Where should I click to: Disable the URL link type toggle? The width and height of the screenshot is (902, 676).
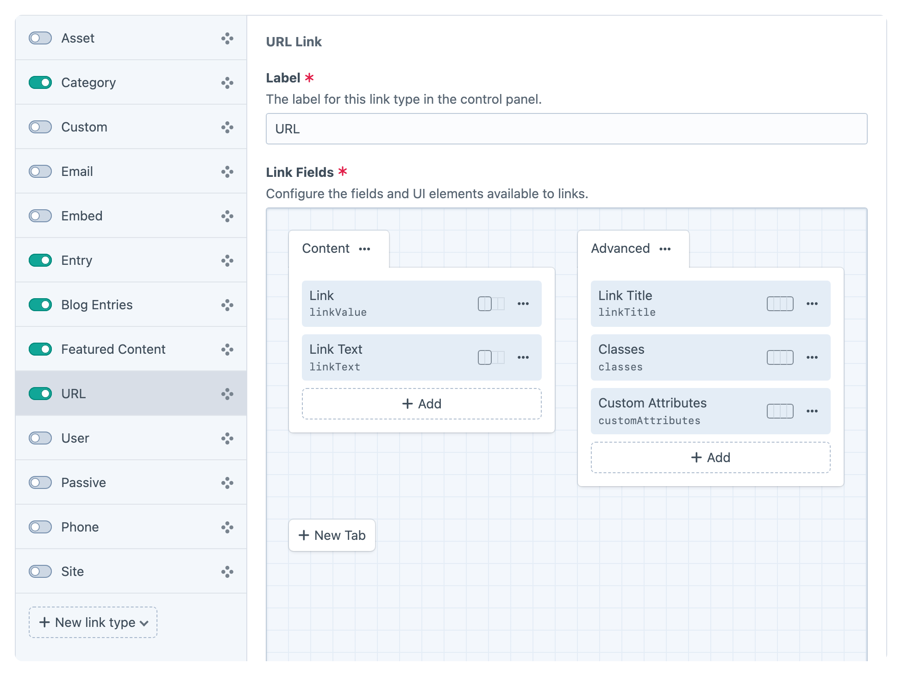(x=40, y=394)
